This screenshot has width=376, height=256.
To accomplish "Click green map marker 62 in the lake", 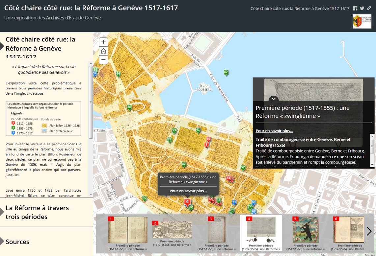I will (x=226, y=72).
